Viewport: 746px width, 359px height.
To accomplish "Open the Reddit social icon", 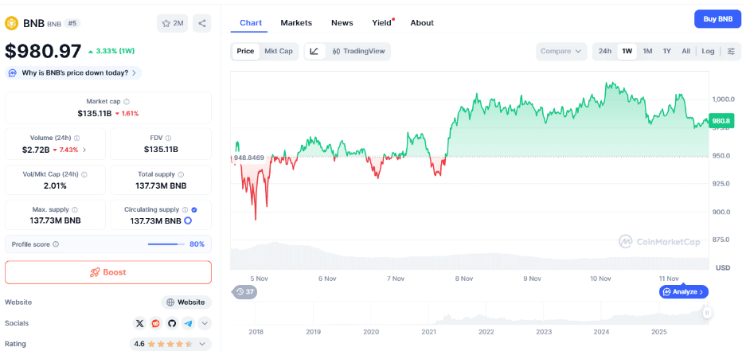I will tap(156, 323).
